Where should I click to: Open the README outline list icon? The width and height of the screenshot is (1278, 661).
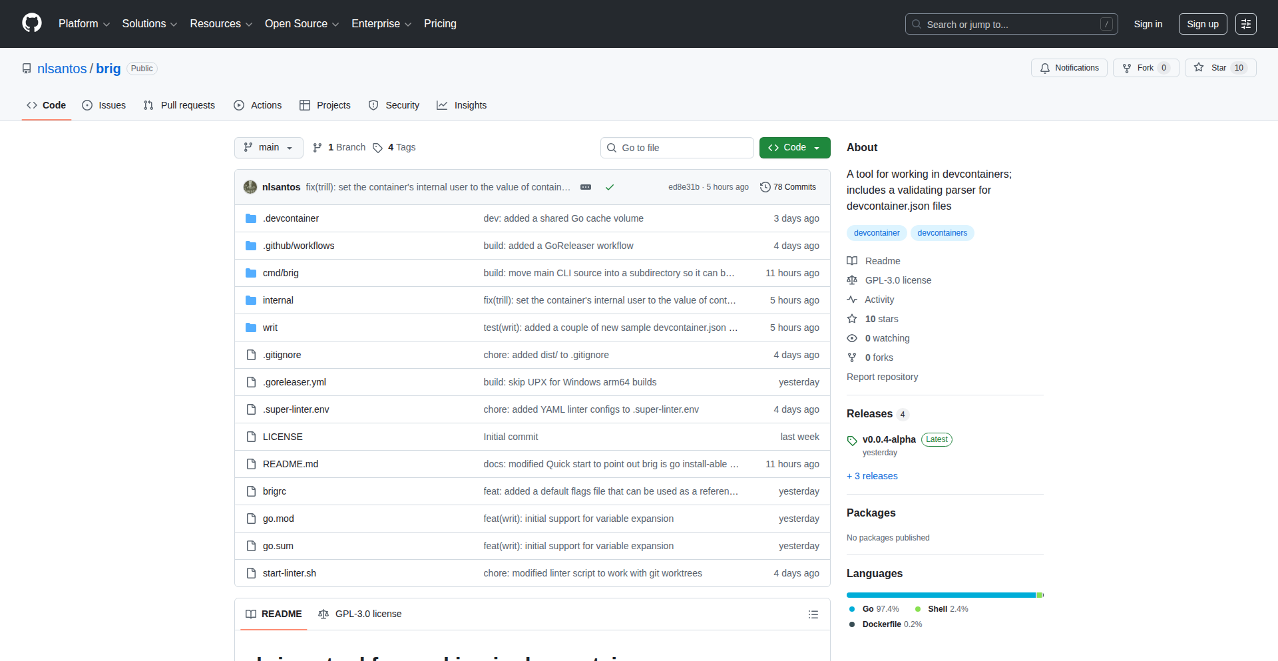[x=813, y=614]
